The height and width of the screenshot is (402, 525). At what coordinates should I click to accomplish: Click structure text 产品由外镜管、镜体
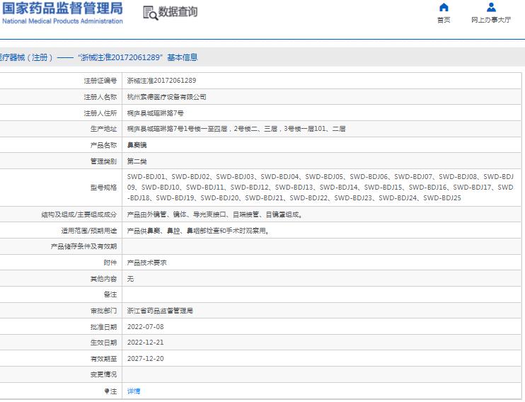(x=214, y=214)
